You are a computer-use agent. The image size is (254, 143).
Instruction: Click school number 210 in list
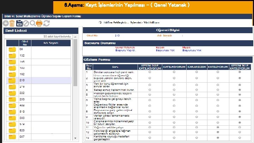pos(22,80)
